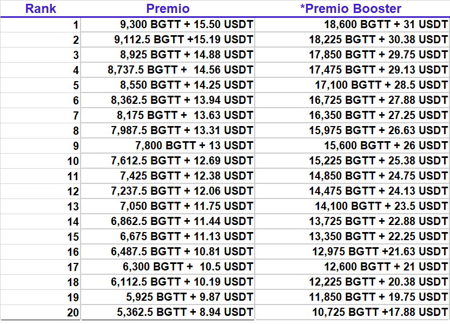Click the Rank column header
The image size is (450, 324).
click(x=41, y=9)
